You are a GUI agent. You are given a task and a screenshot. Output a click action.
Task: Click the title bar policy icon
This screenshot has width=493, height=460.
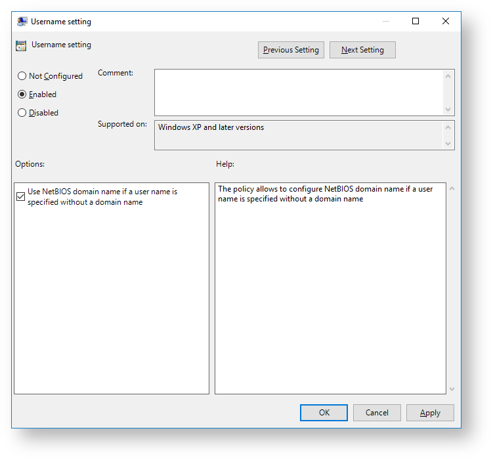22,21
